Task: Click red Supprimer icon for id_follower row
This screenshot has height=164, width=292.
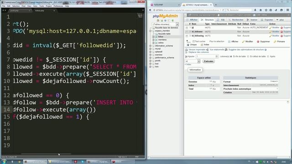Action: click(x=282, y=32)
